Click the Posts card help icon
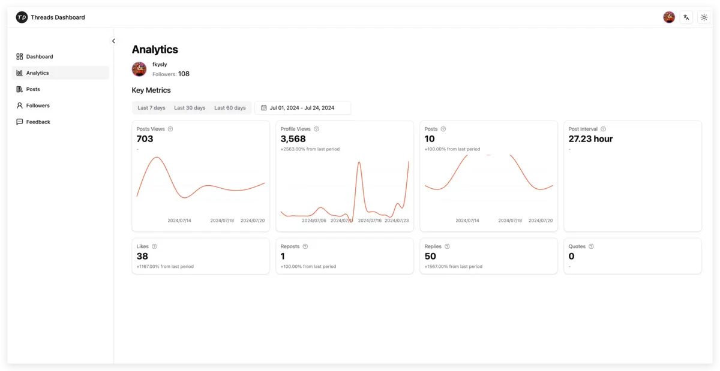 point(443,129)
